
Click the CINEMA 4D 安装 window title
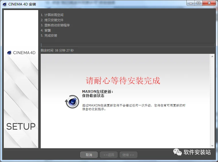click(x=22, y=4)
